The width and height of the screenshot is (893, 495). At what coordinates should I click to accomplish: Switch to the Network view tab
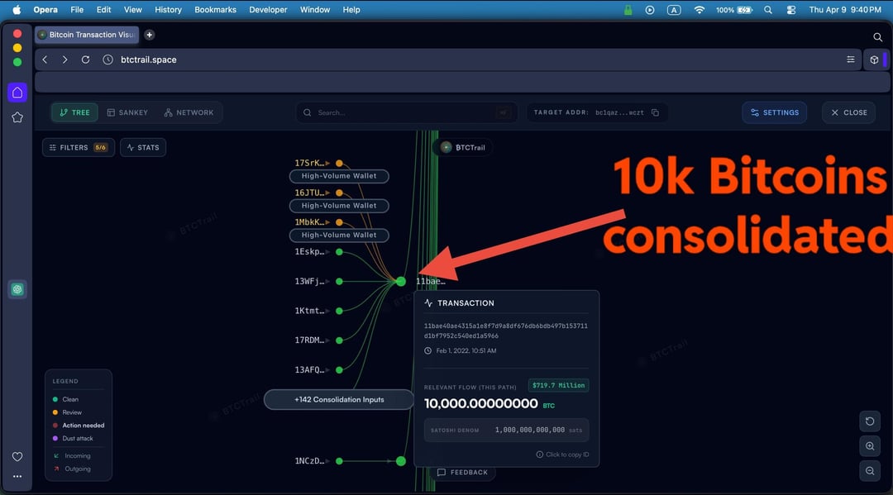189,112
